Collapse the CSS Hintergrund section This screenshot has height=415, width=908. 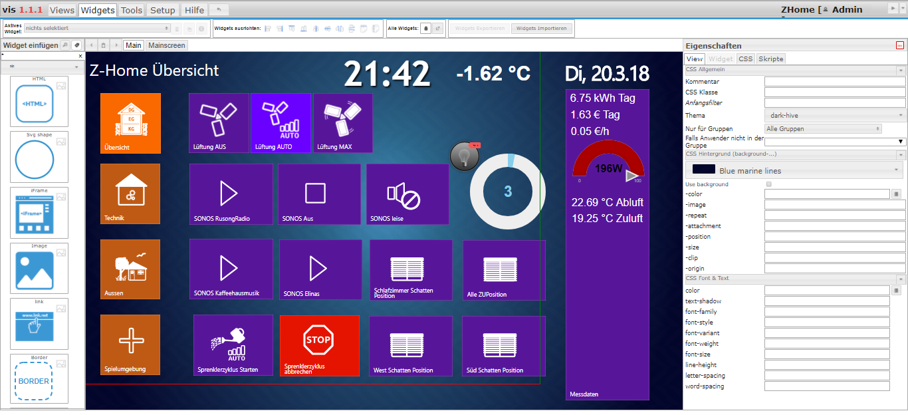pos(901,155)
